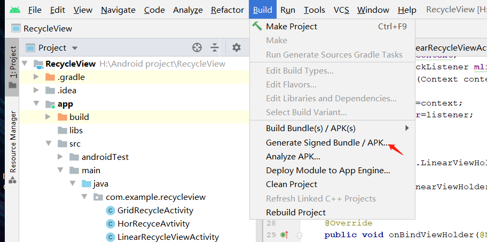
Task: Click Clean Project in Build menu
Action: click(292, 184)
